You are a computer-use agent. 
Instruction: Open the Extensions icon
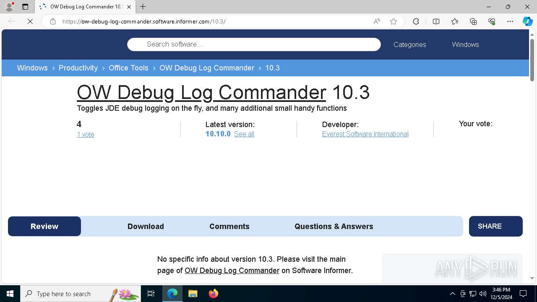point(416,21)
